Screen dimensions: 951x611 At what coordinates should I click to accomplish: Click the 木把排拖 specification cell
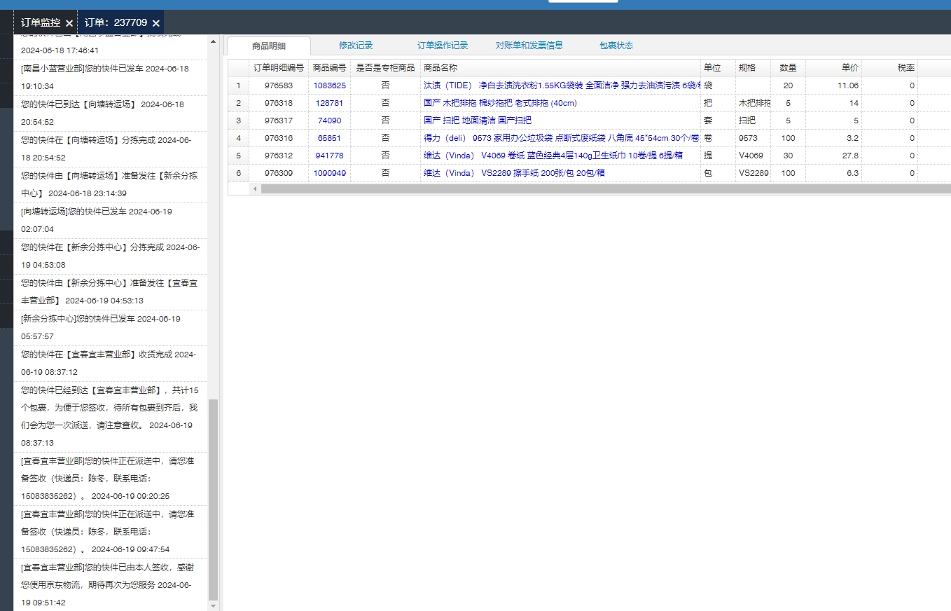tap(753, 103)
